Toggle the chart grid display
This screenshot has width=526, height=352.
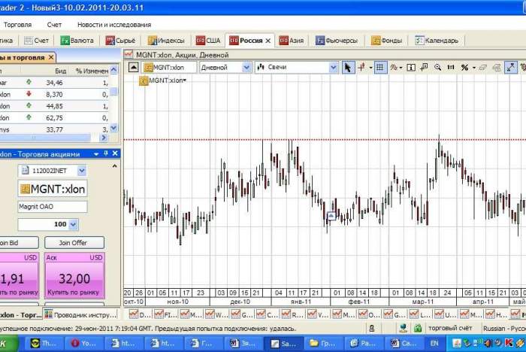(x=380, y=67)
